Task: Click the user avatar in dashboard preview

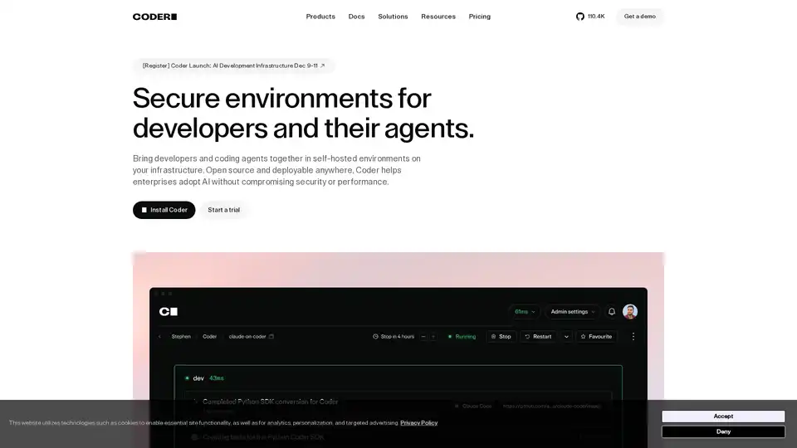Action: click(x=630, y=312)
